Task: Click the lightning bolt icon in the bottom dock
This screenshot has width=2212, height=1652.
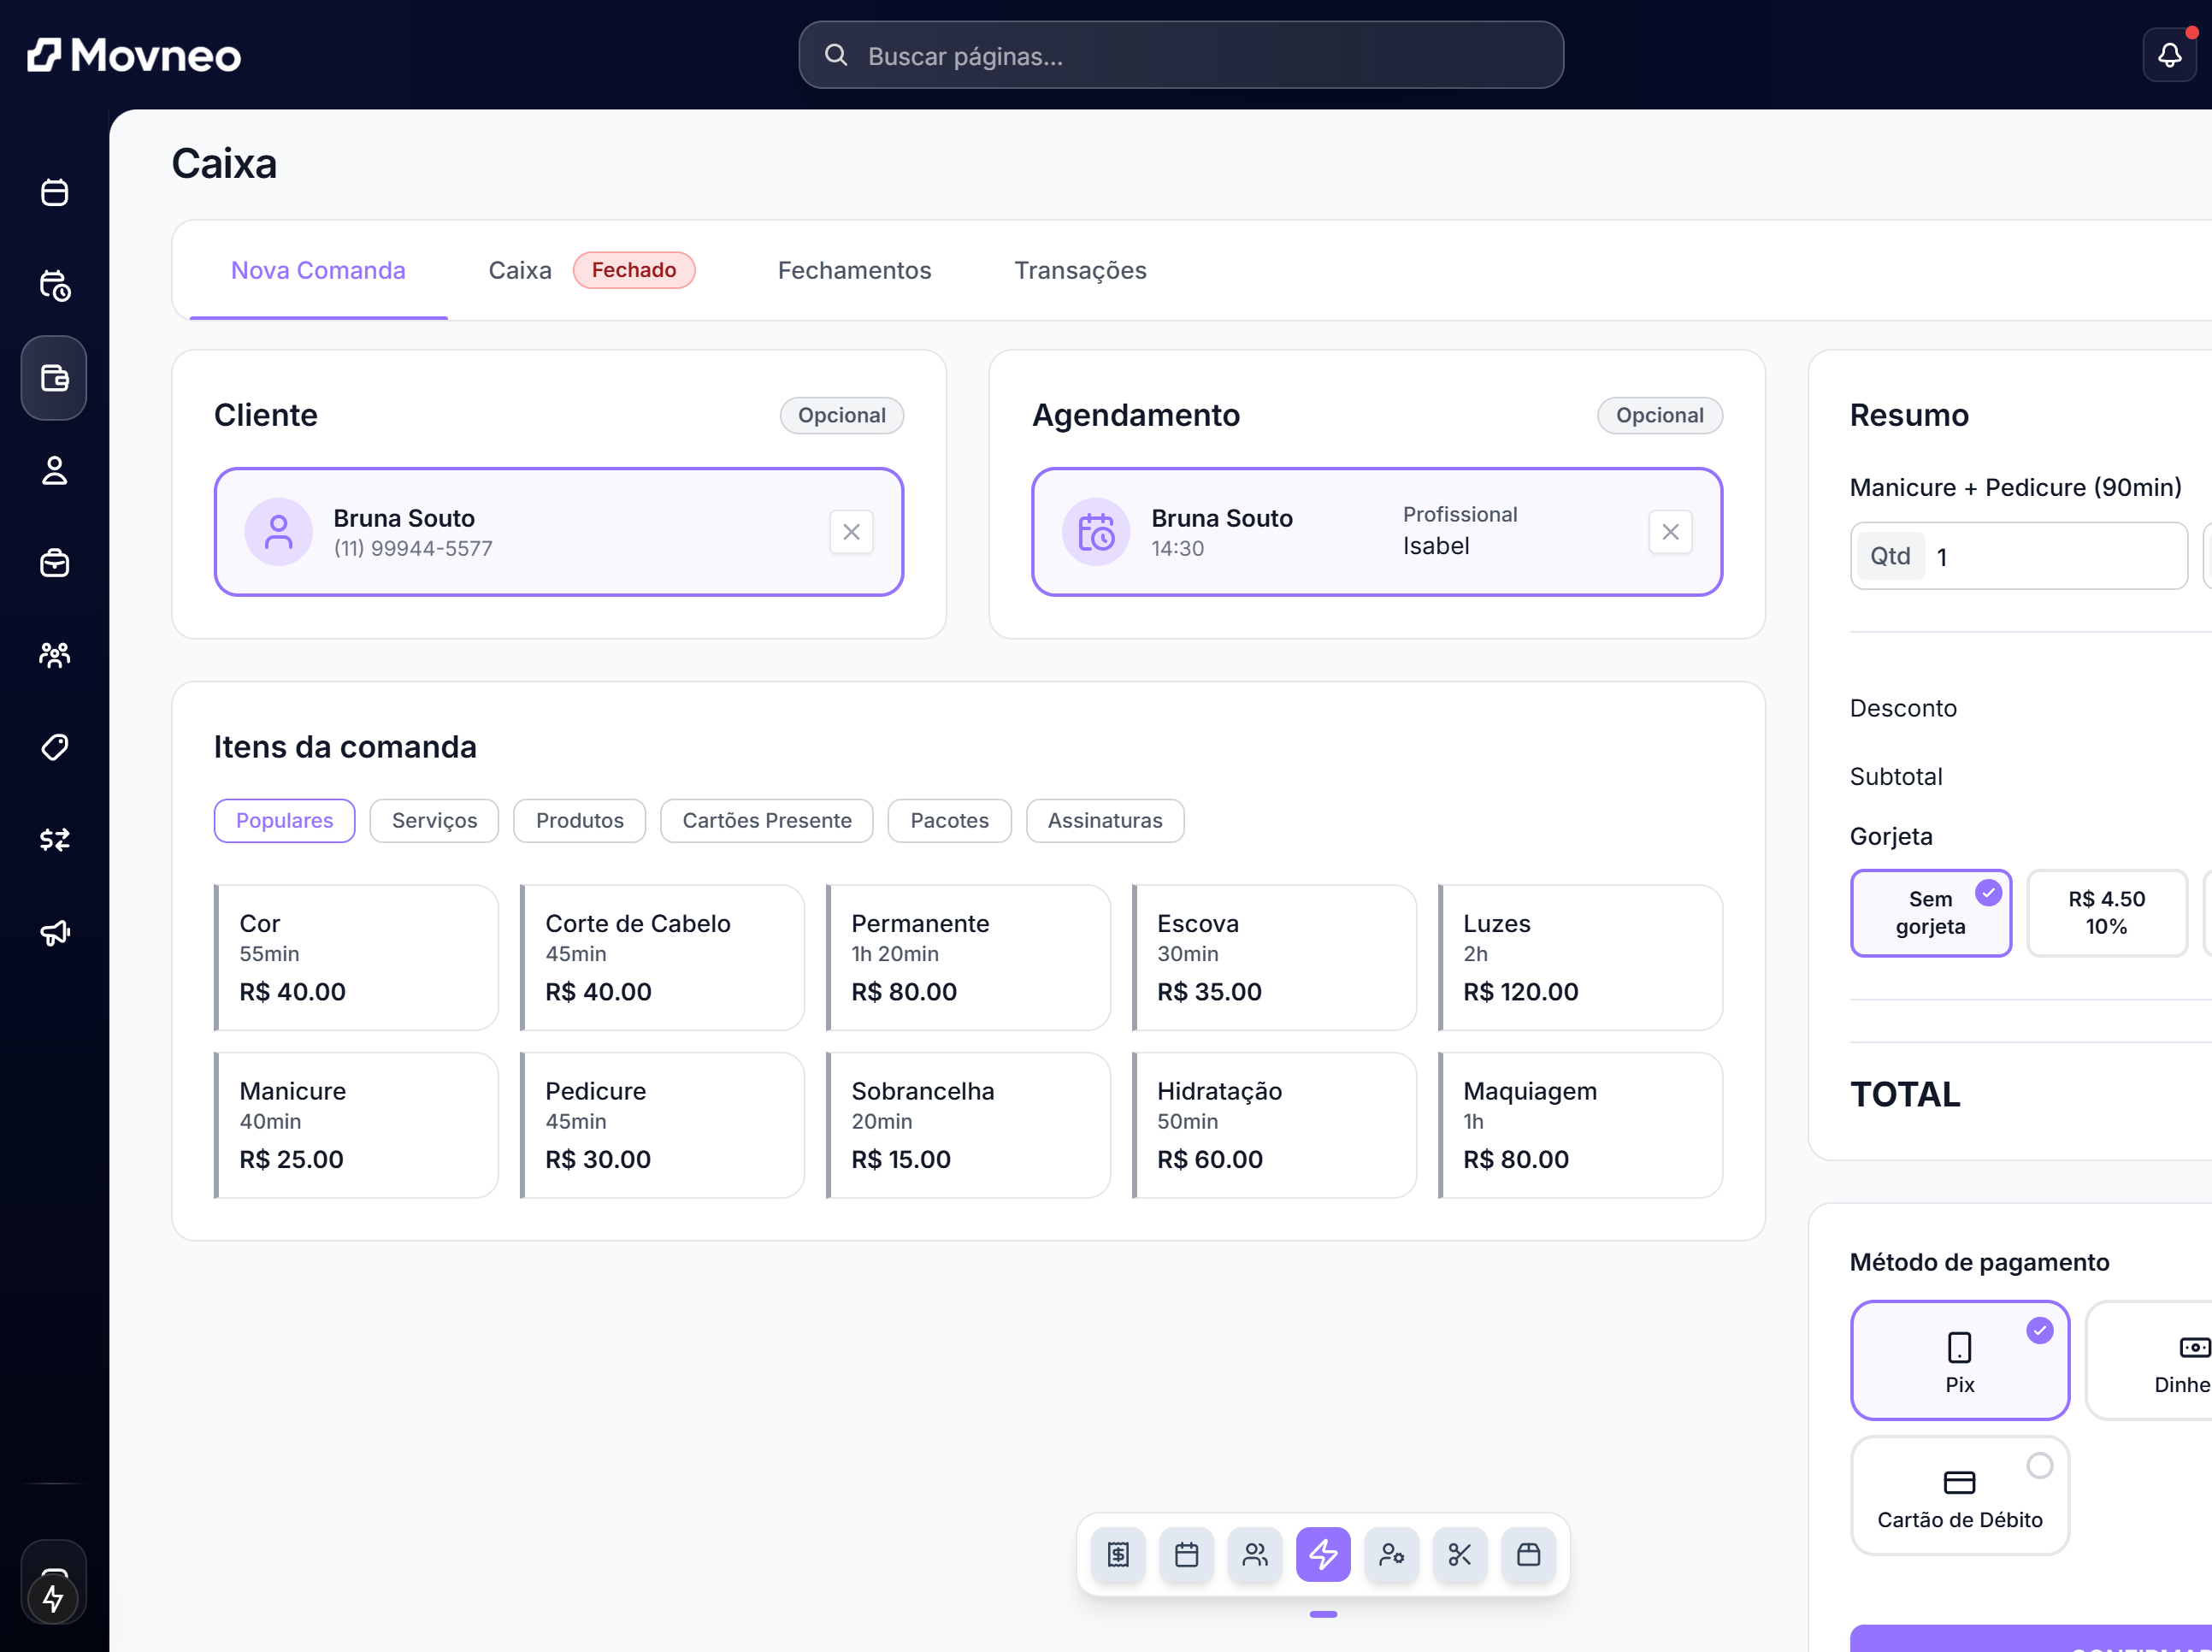Action: tap(1323, 1554)
